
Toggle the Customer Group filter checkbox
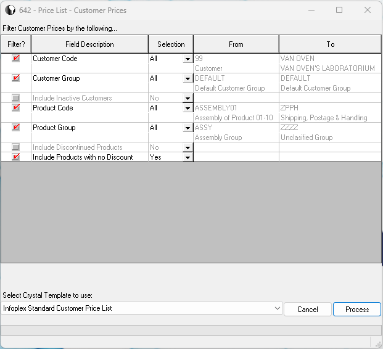click(16, 78)
